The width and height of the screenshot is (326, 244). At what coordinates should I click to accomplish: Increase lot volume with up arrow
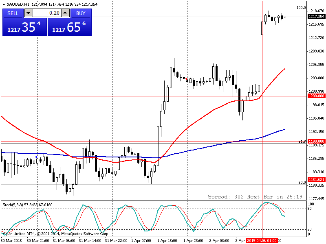click(x=65, y=13)
